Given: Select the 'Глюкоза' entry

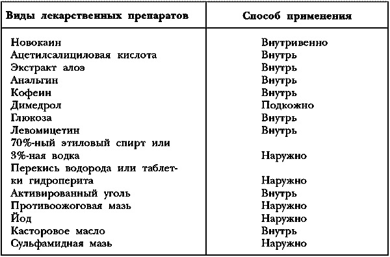Looking at the screenshot, I should pyautogui.click(x=31, y=118).
